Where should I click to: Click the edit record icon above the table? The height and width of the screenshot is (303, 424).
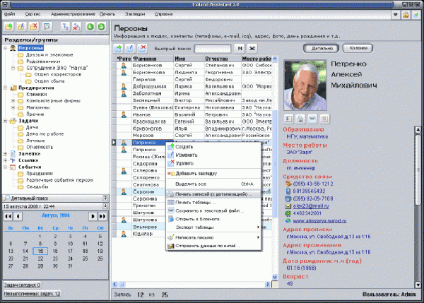tap(131, 48)
